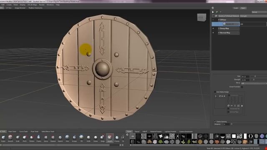
Task: Switch to the Paint Tools tab
Action: (x=12, y=132)
